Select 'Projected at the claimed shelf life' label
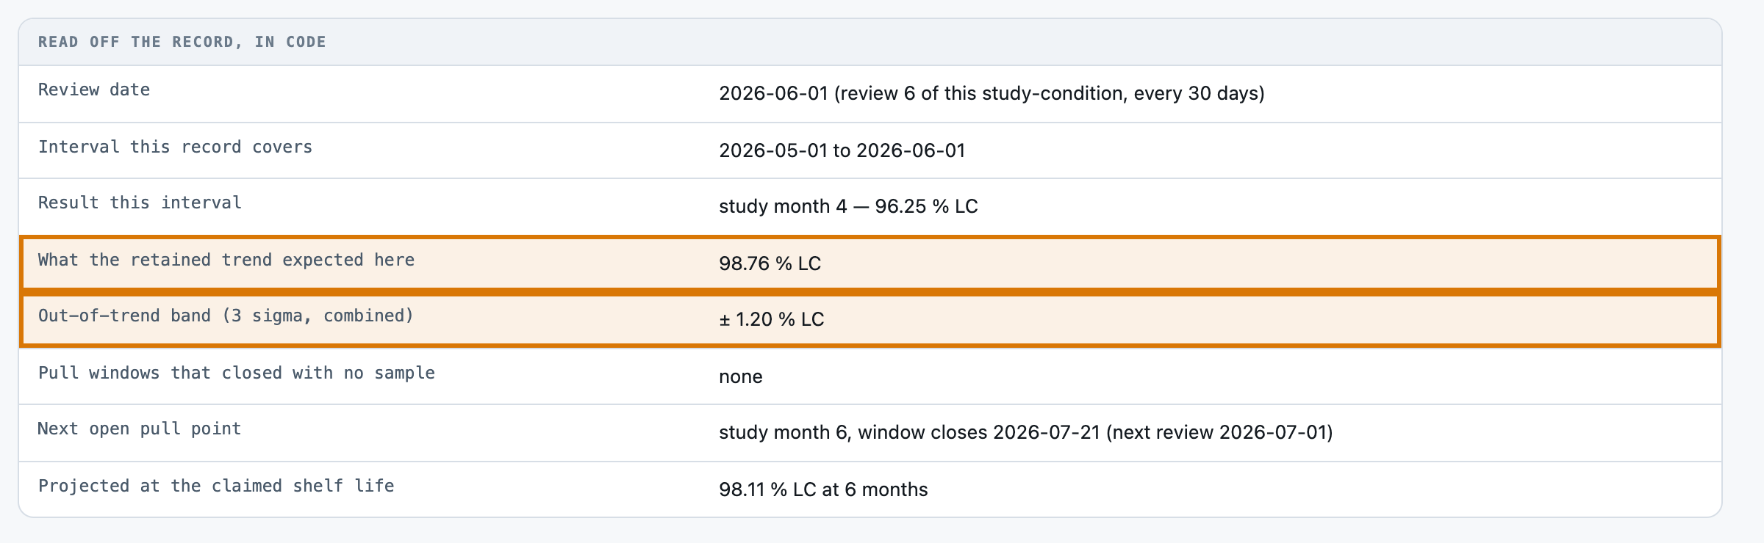 coord(216,486)
